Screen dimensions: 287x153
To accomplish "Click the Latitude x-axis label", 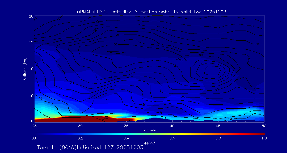I will coord(149,130).
